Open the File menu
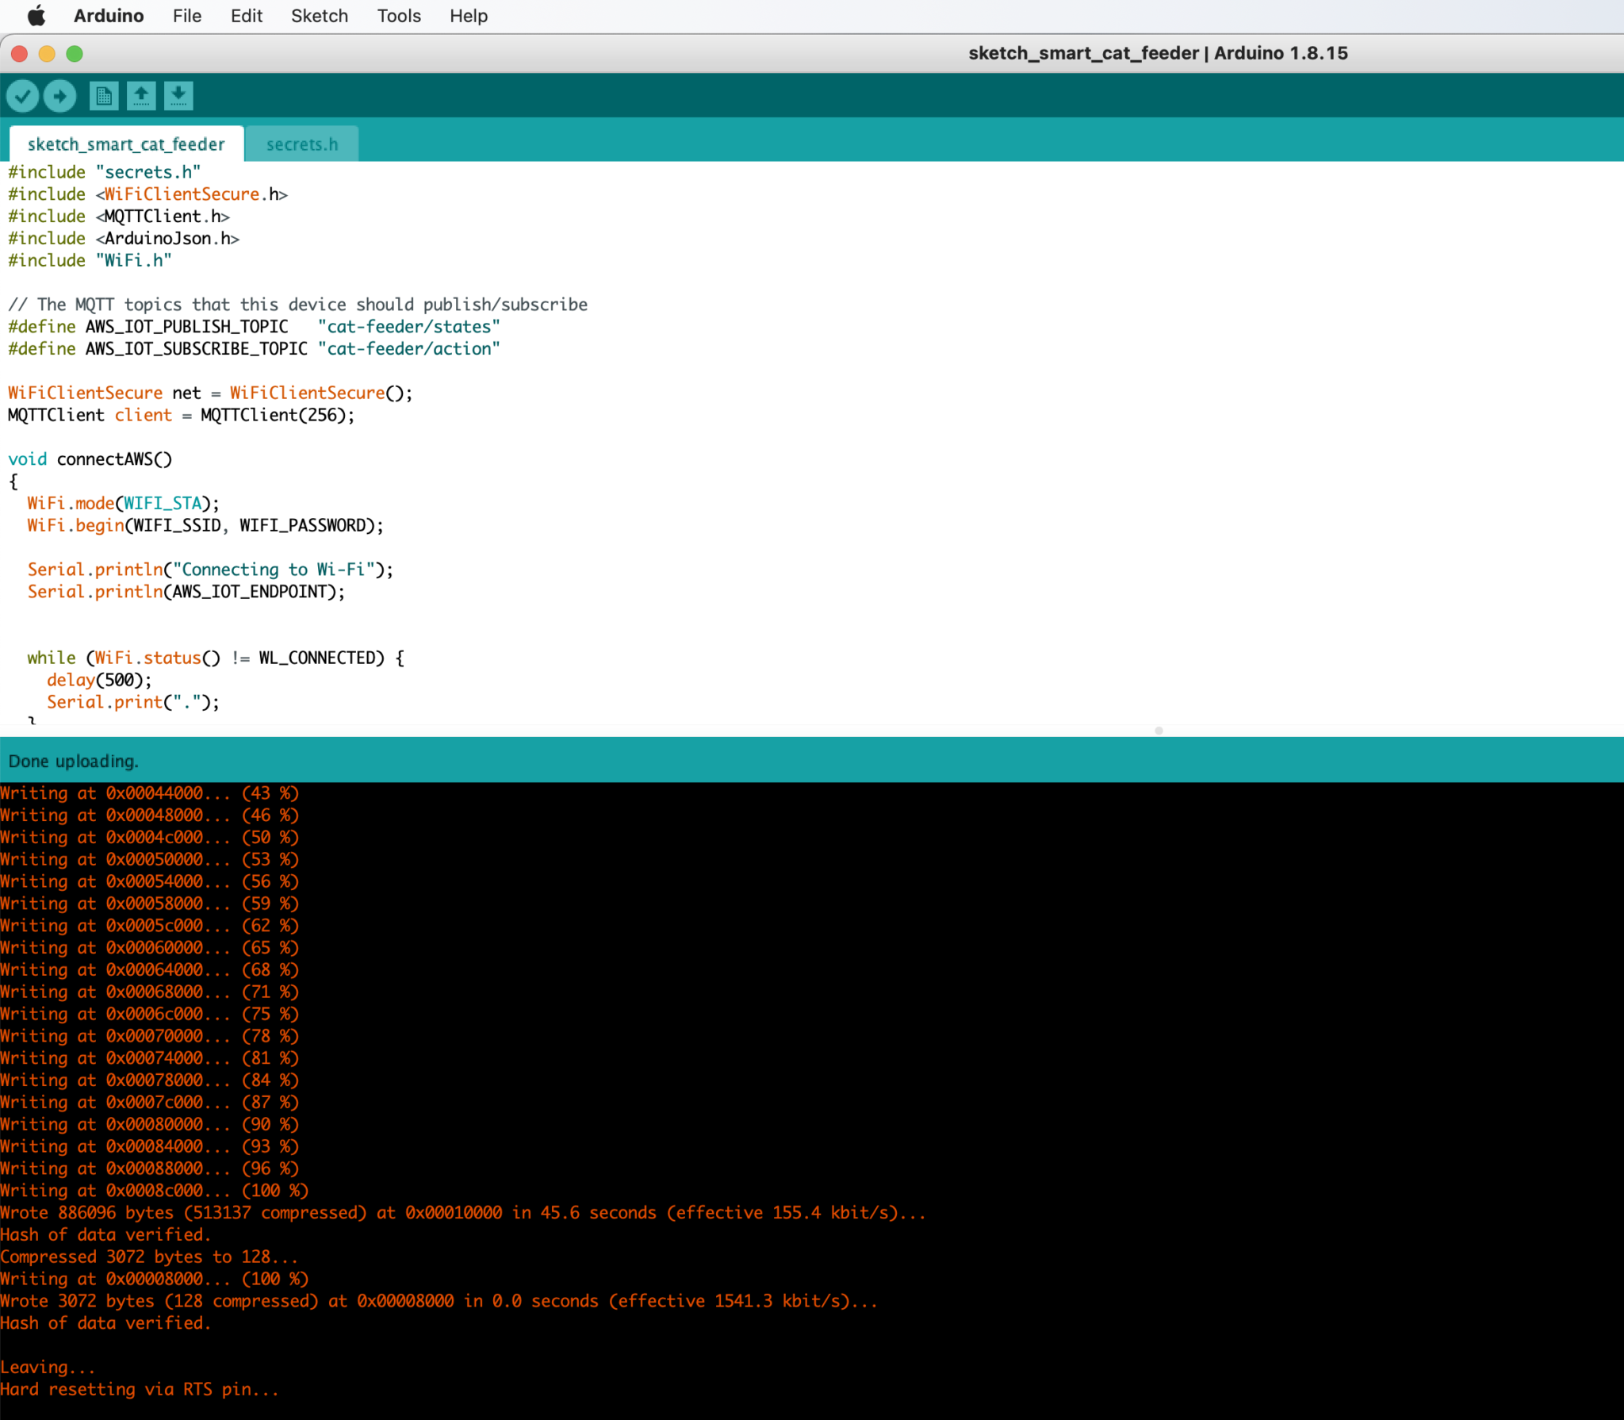The height and width of the screenshot is (1420, 1624). pos(187,16)
